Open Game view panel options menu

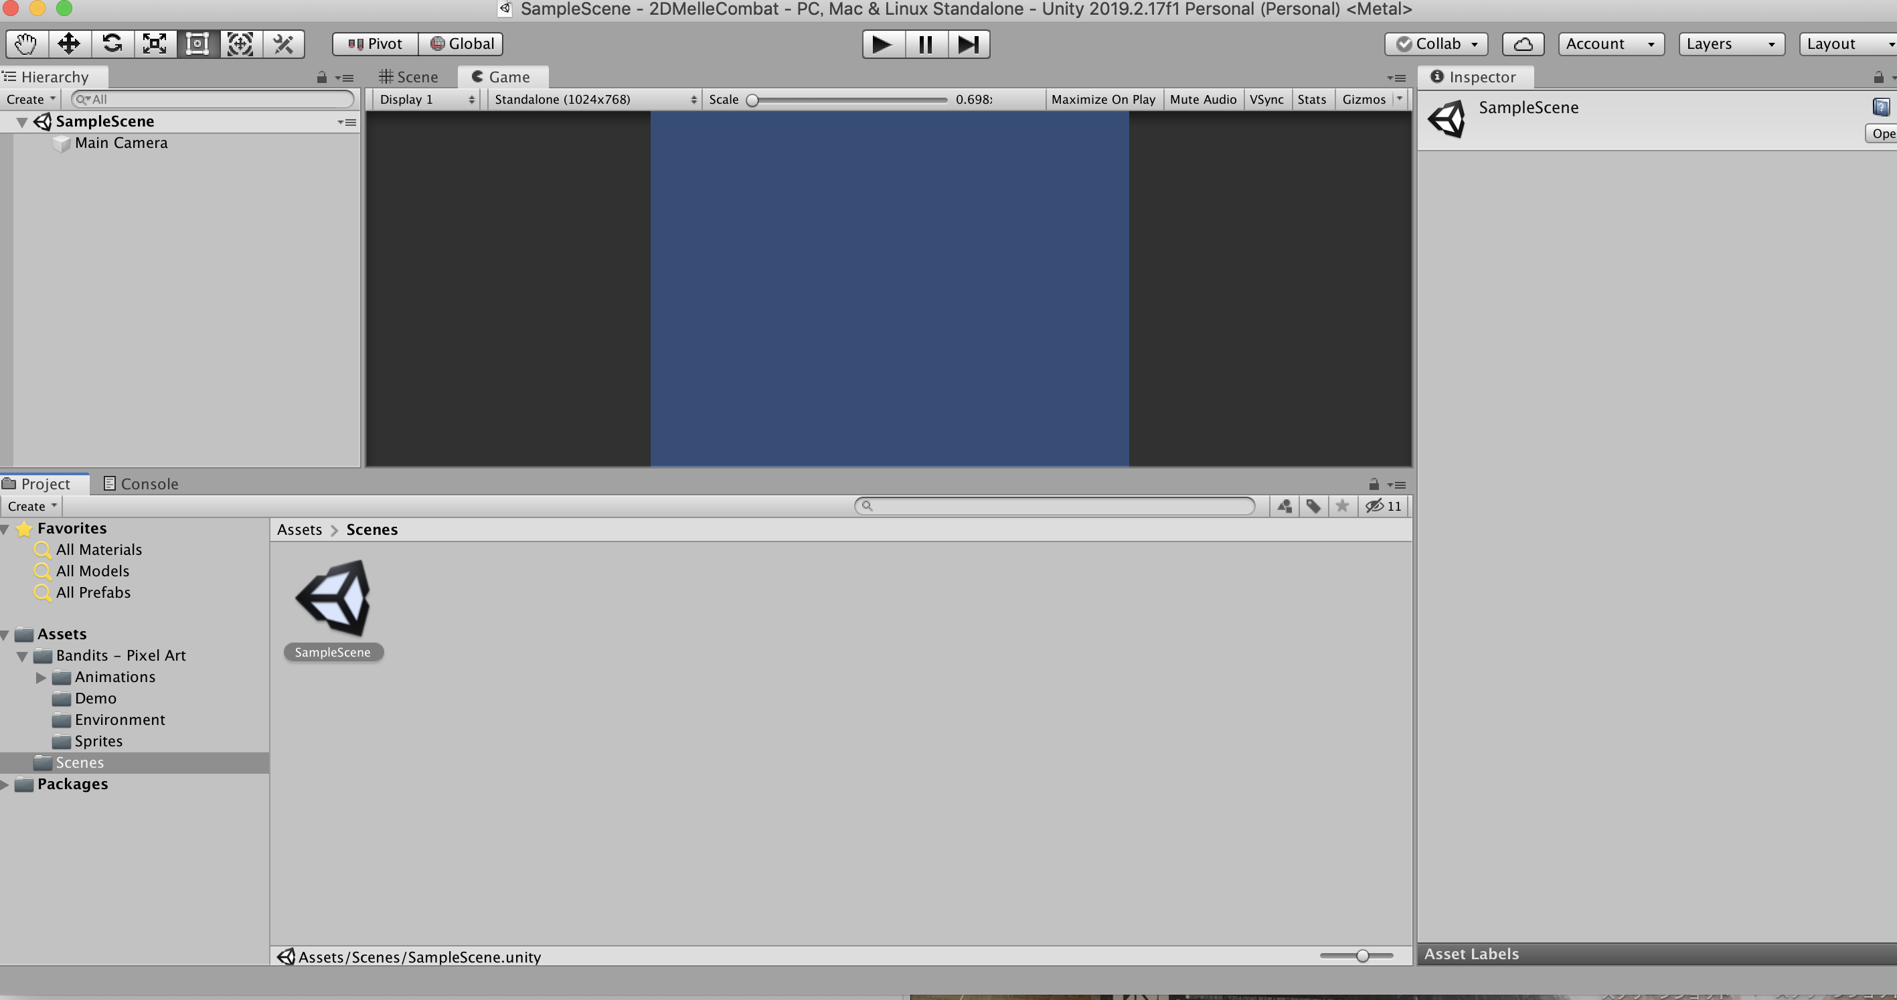pyautogui.click(x=1396, y=78)
